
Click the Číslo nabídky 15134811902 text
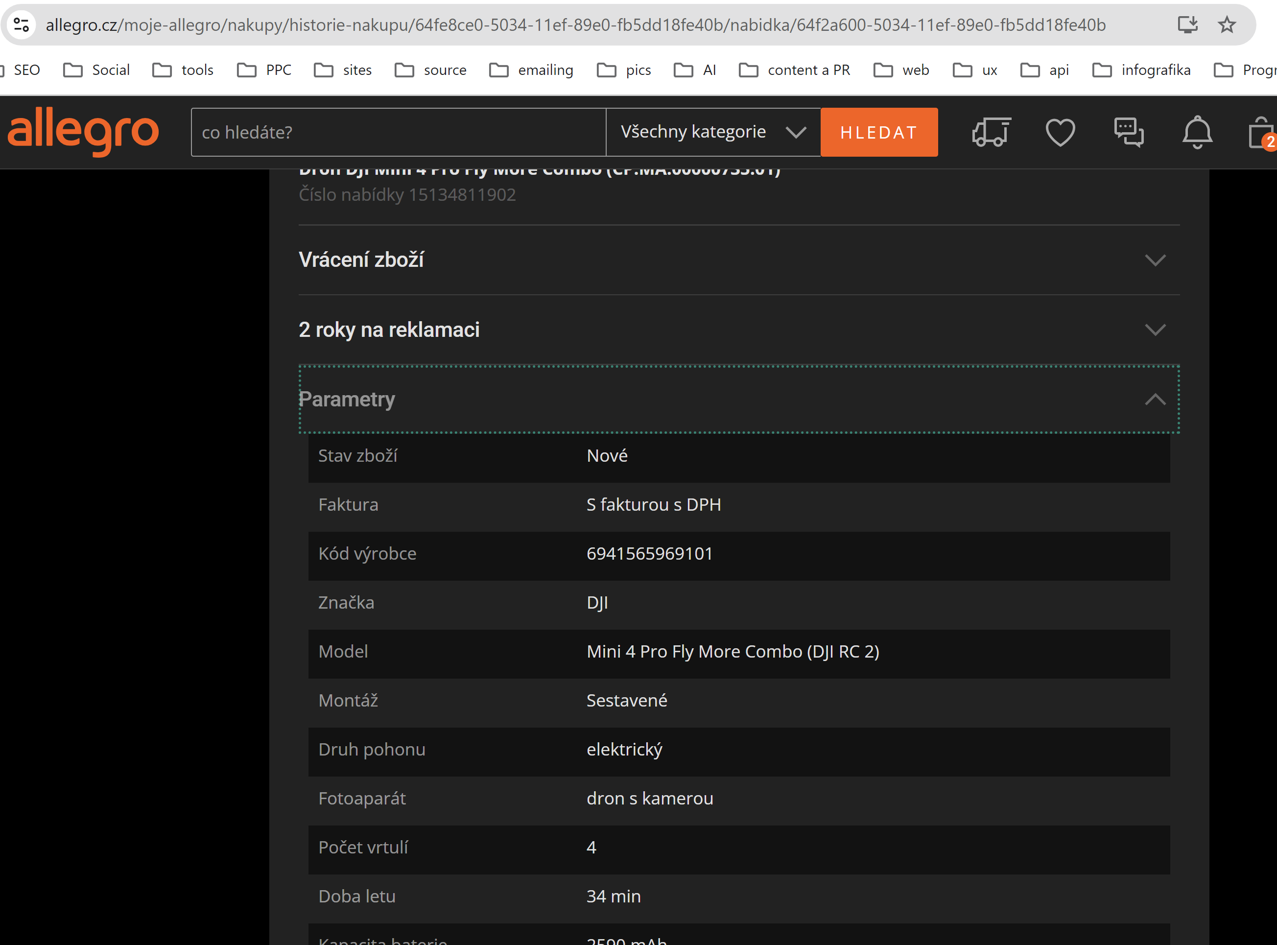coord(407,194)
